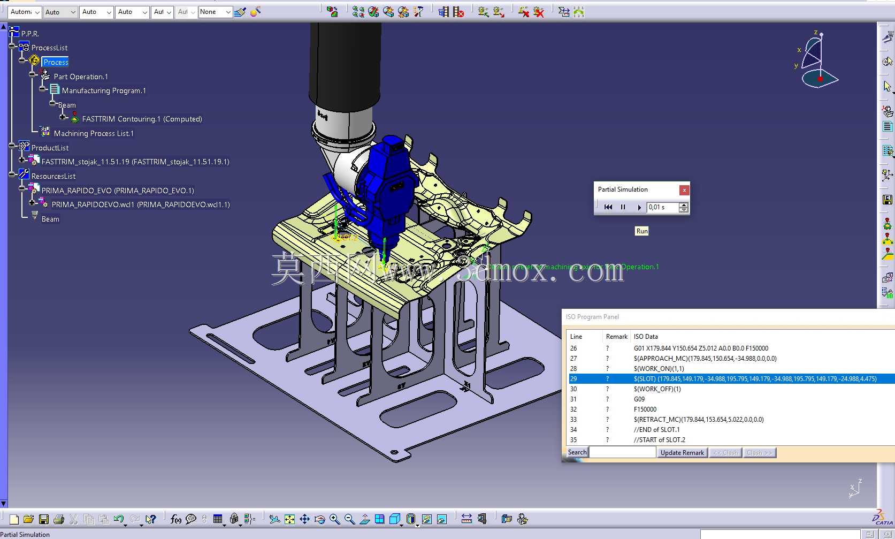Open the design table icon
The image size is (895, 539).
click(x=217, y=519)
